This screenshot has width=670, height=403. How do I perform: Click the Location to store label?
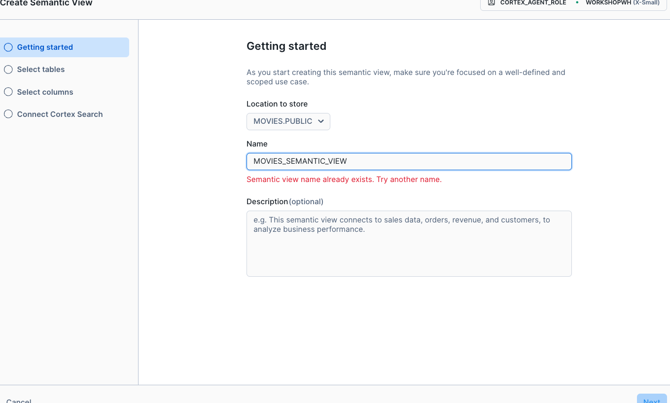277,104
